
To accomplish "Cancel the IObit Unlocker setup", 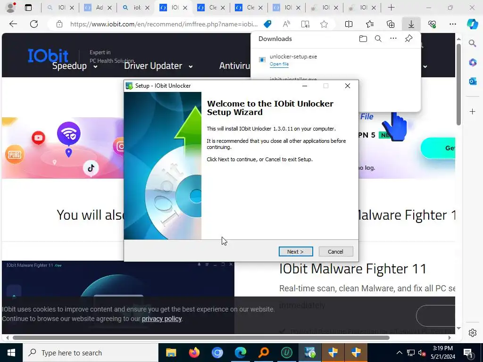I will [336, 252].
